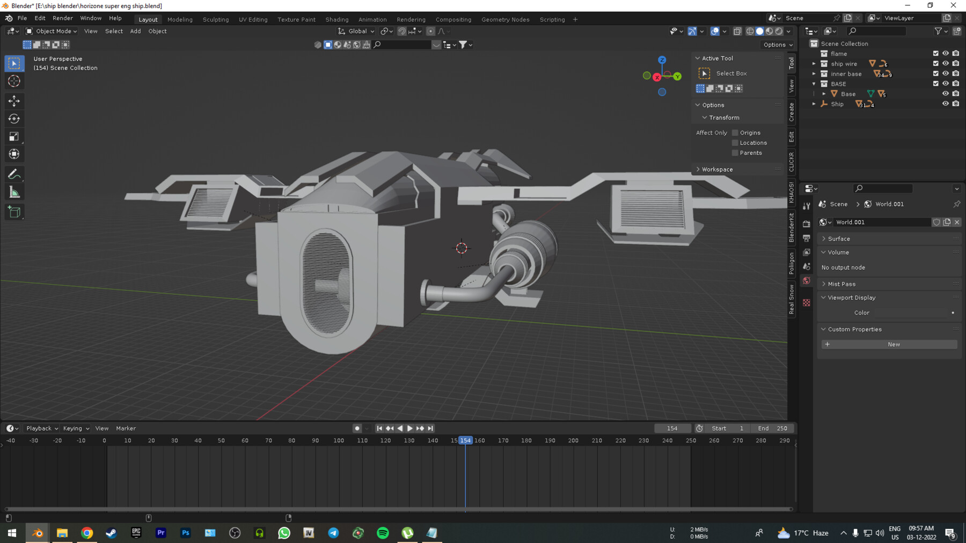The height and width of the screenshot is (543, 966).
Task: Launch Spotify from the taskbar
Action: pyautogui.click(x=383, y=532)
